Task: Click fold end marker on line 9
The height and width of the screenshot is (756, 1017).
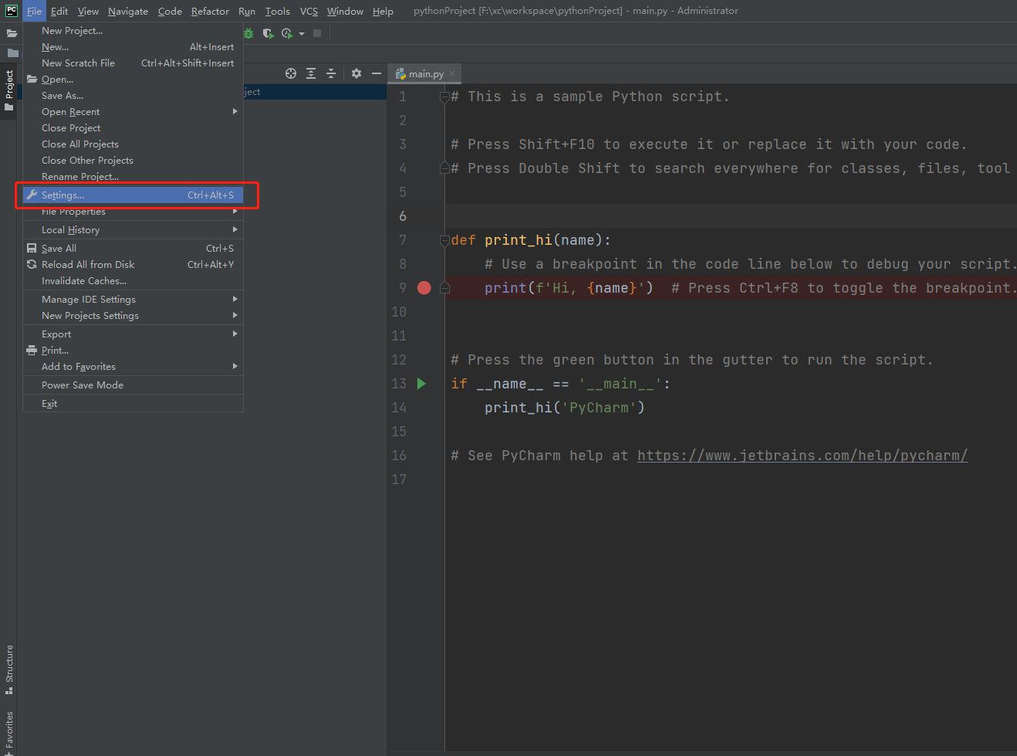Action: pyautogui.click(x=444, y=288)
